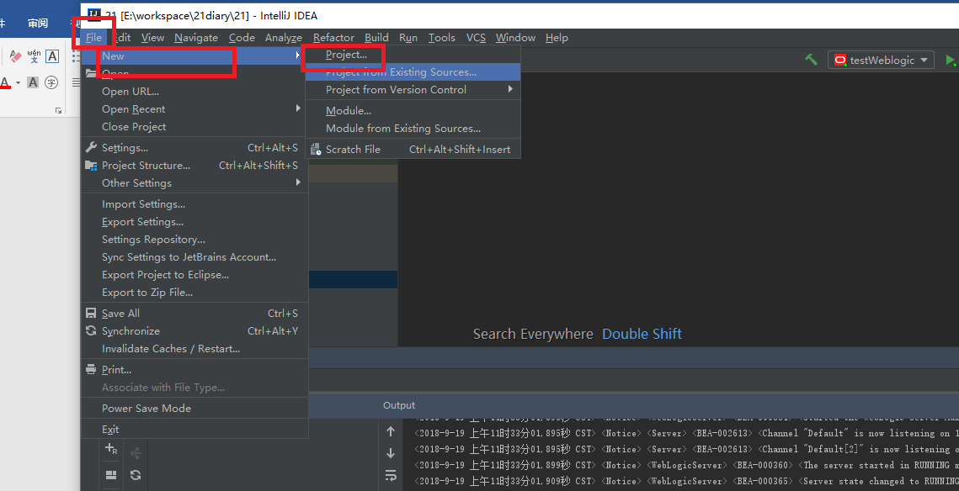Open the Tools menu
The width and height of the screenshot is (959, 491).
click(x=441, y=37)
